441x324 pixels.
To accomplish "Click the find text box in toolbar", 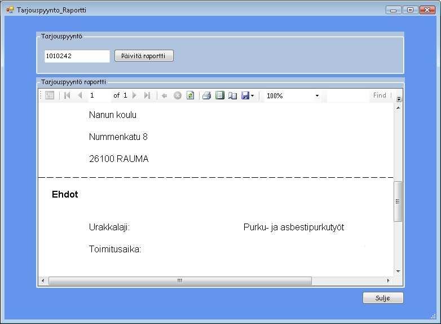I will (x=348, y=95).
